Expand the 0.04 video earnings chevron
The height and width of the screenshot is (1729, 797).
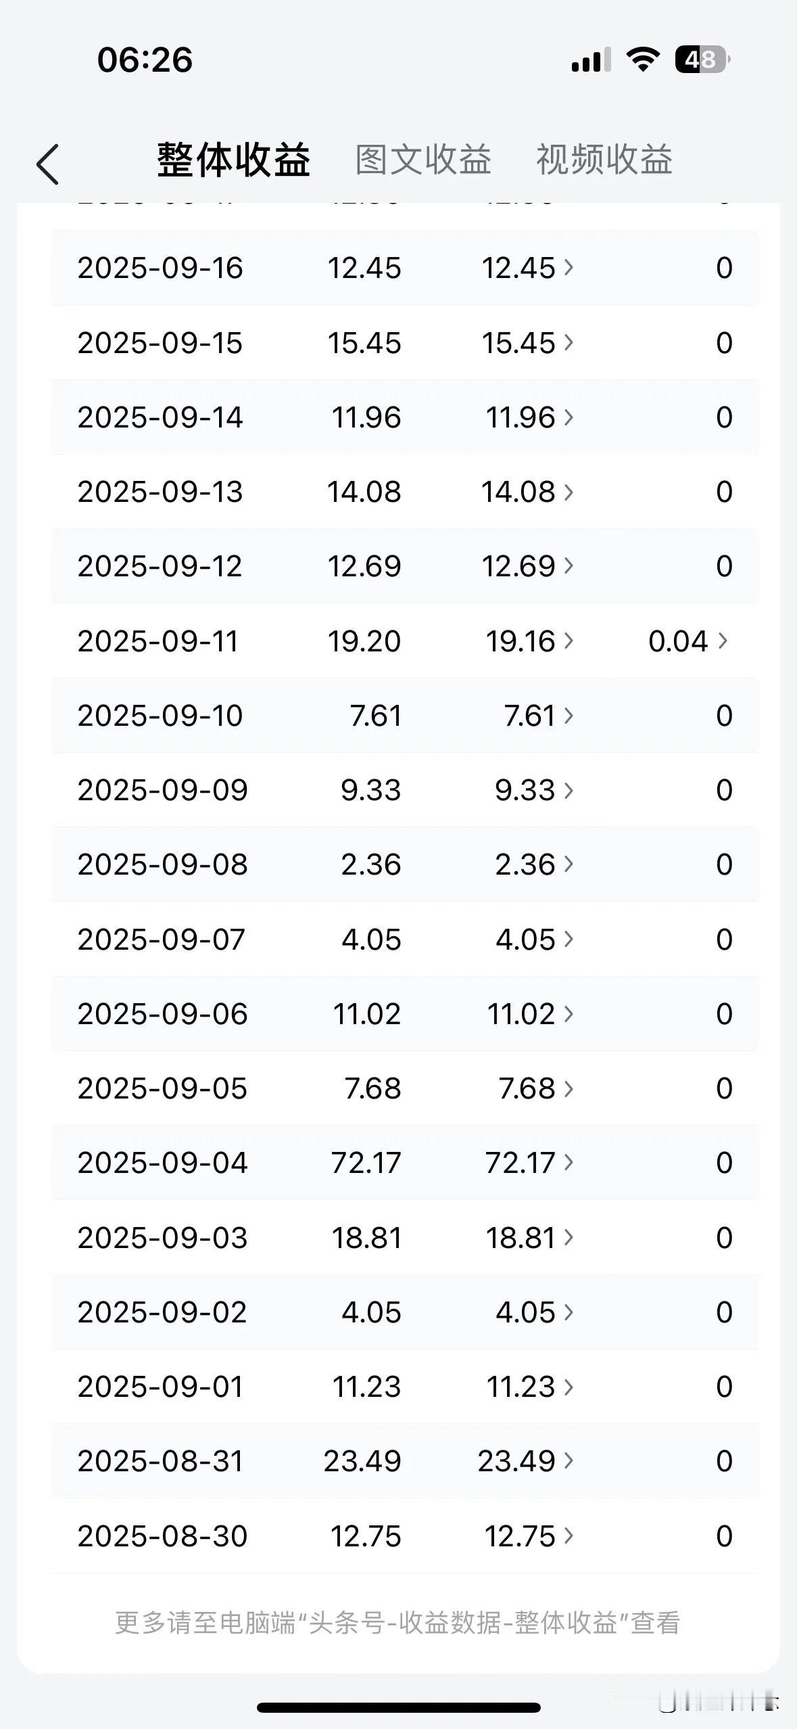click(688, 641)
